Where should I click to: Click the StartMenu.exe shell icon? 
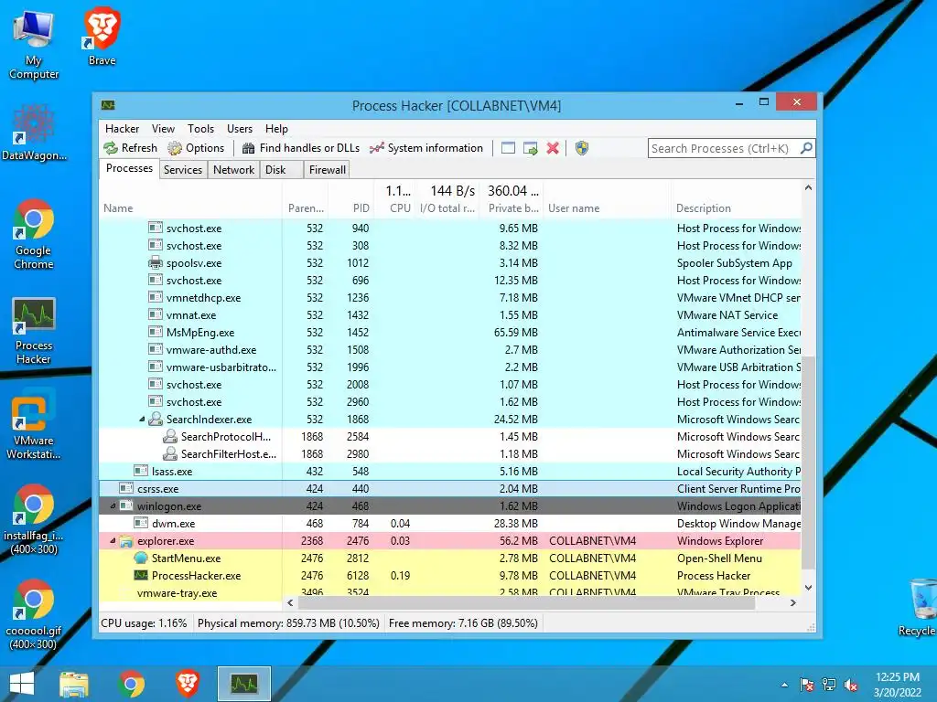[141, 558]
